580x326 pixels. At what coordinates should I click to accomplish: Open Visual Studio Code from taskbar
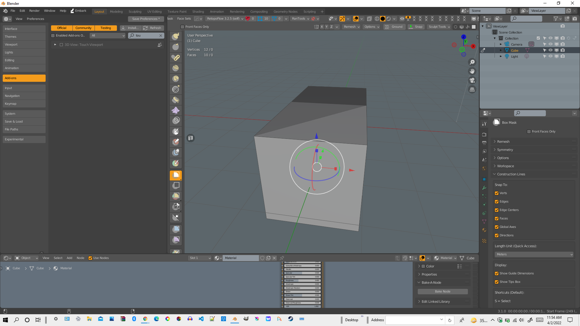pos(201,319)
